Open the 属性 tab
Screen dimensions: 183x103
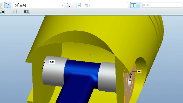point(26,12)
